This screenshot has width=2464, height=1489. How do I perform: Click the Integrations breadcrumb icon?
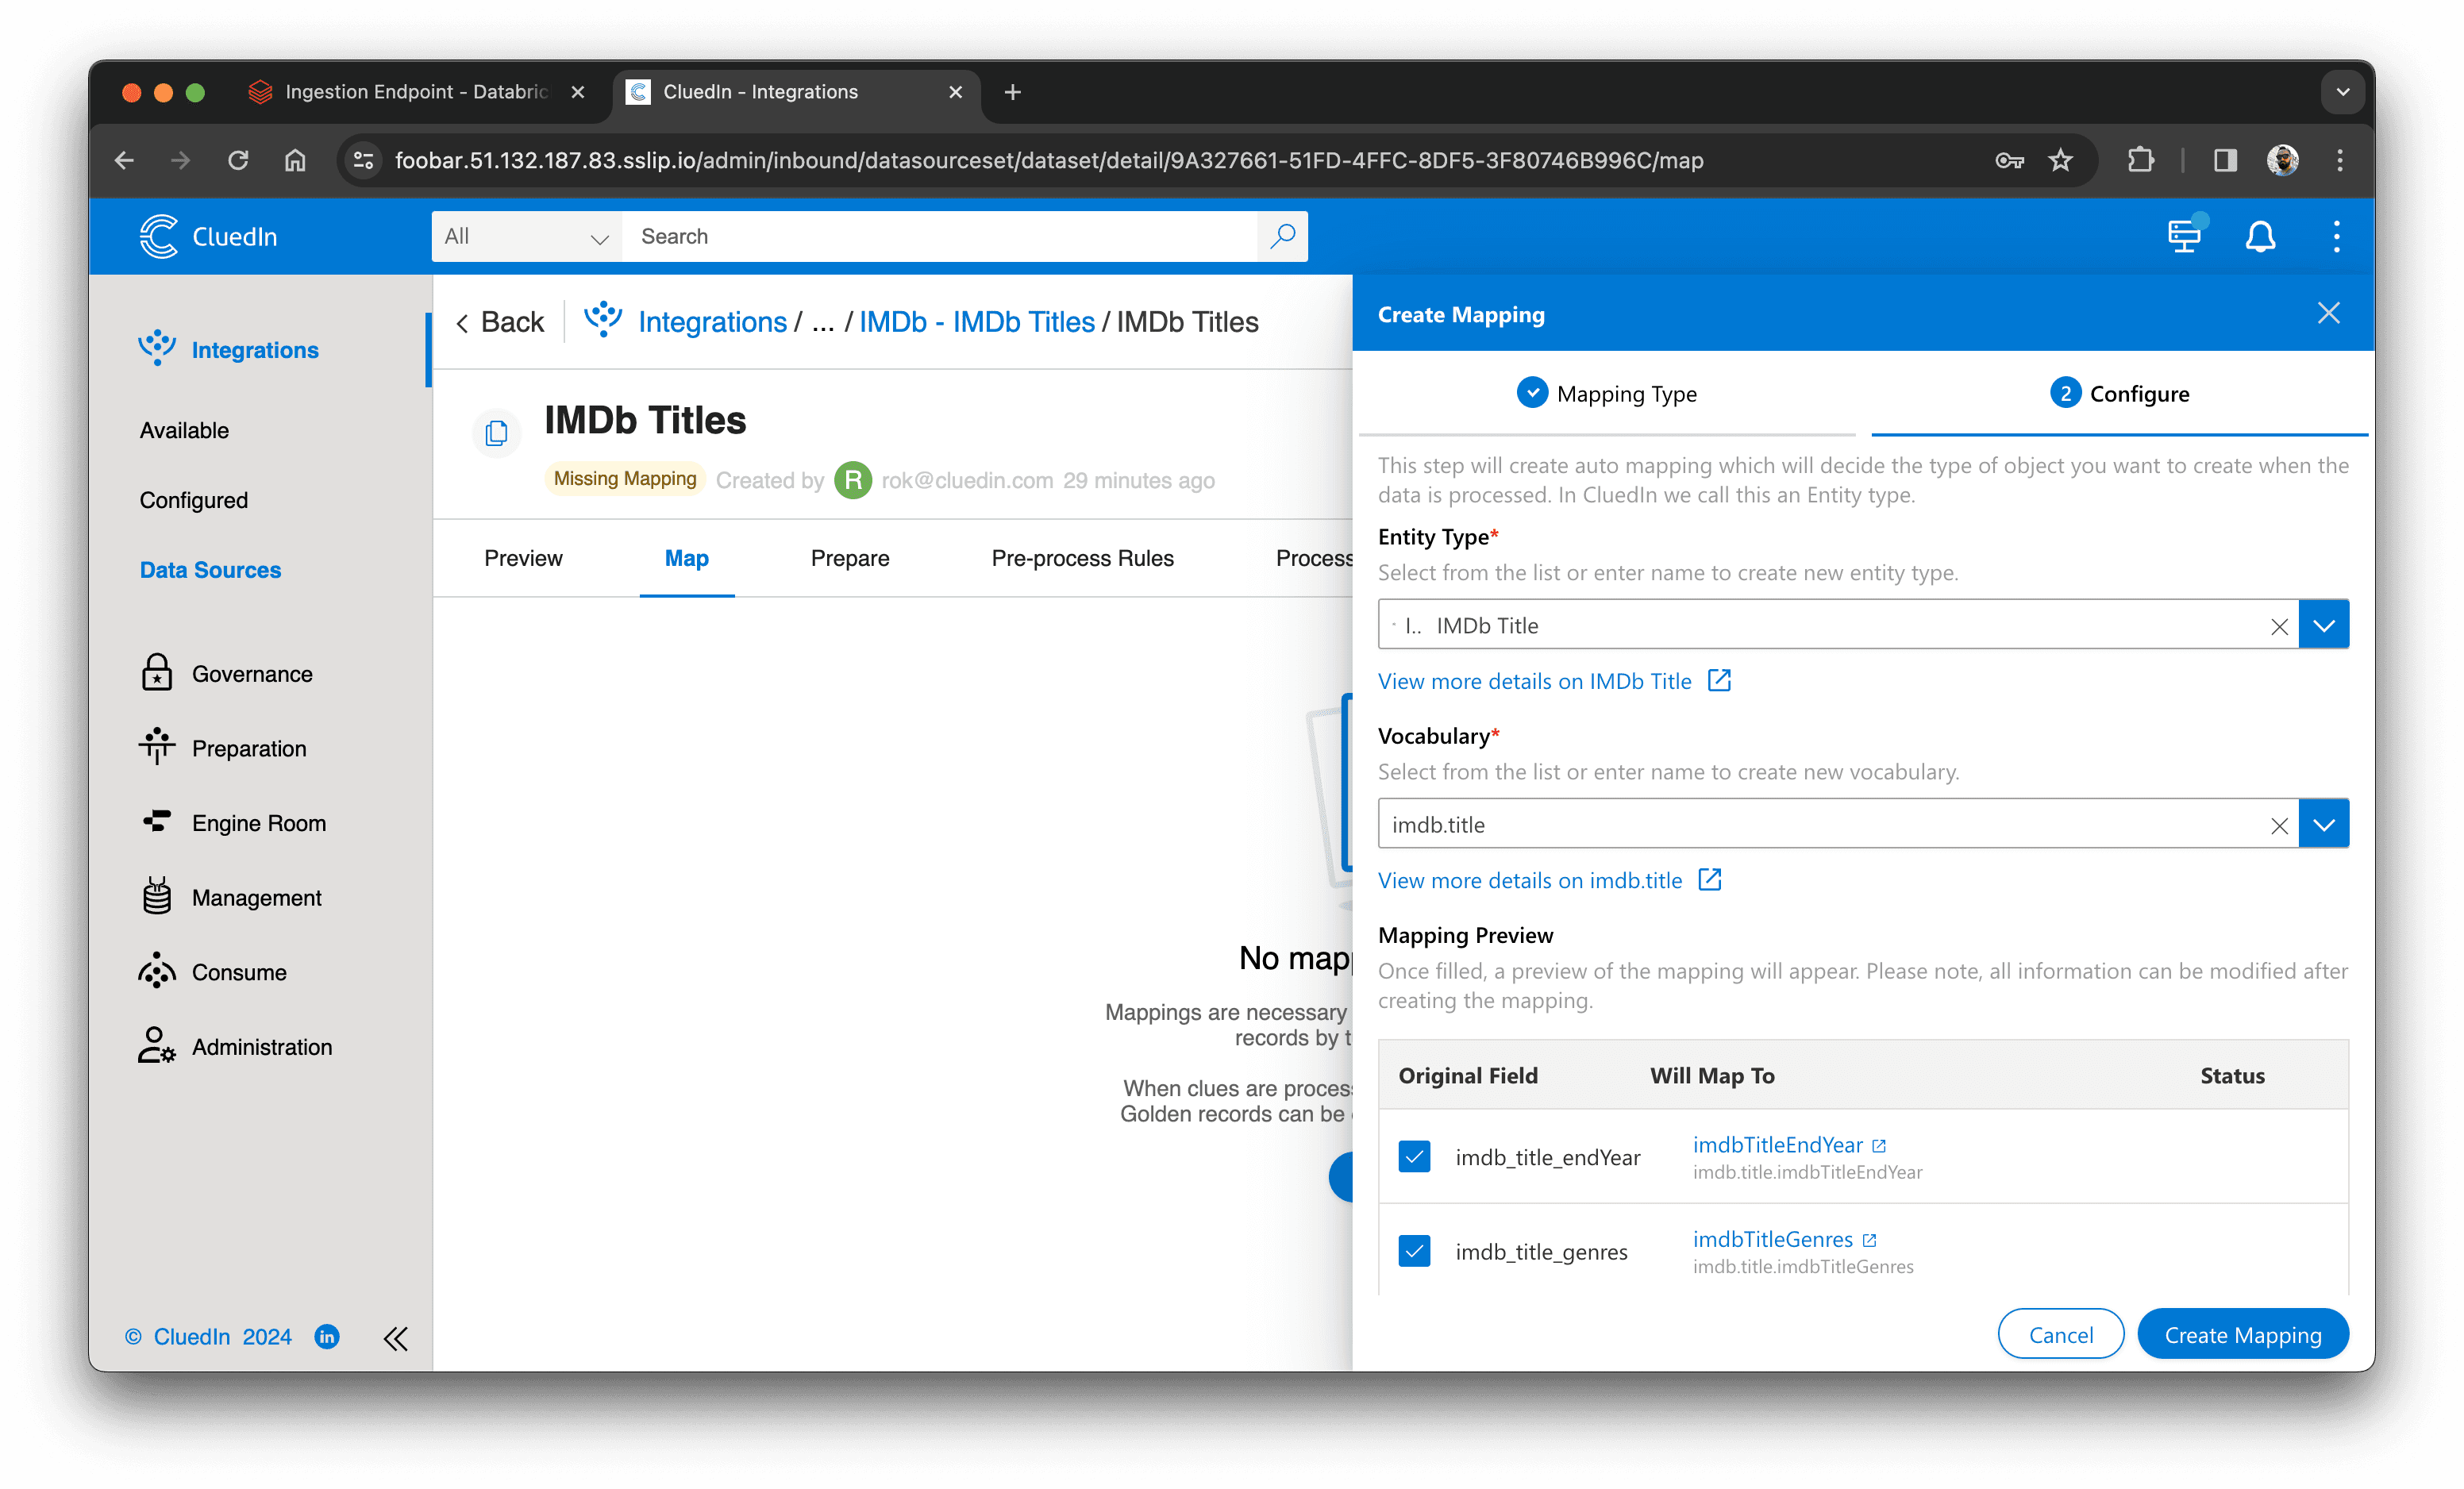[x=603, y=320]
